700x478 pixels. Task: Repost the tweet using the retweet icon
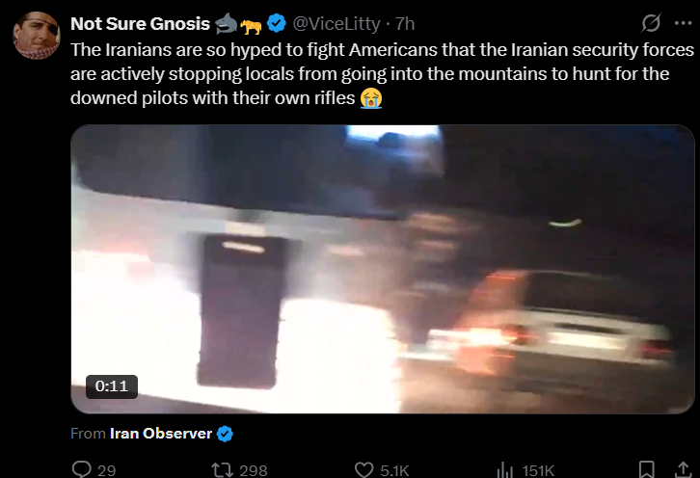click(222, 469)
